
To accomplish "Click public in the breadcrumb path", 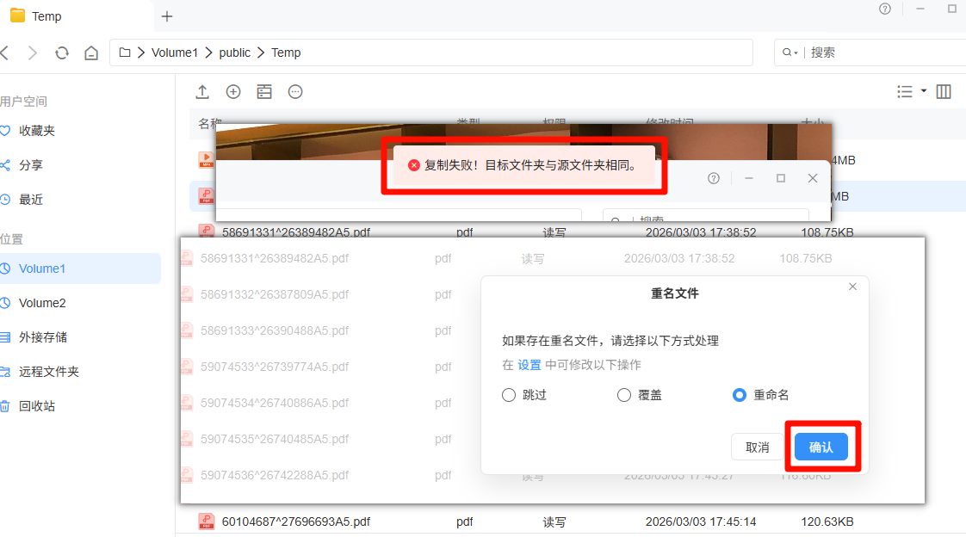I will 235,53.
